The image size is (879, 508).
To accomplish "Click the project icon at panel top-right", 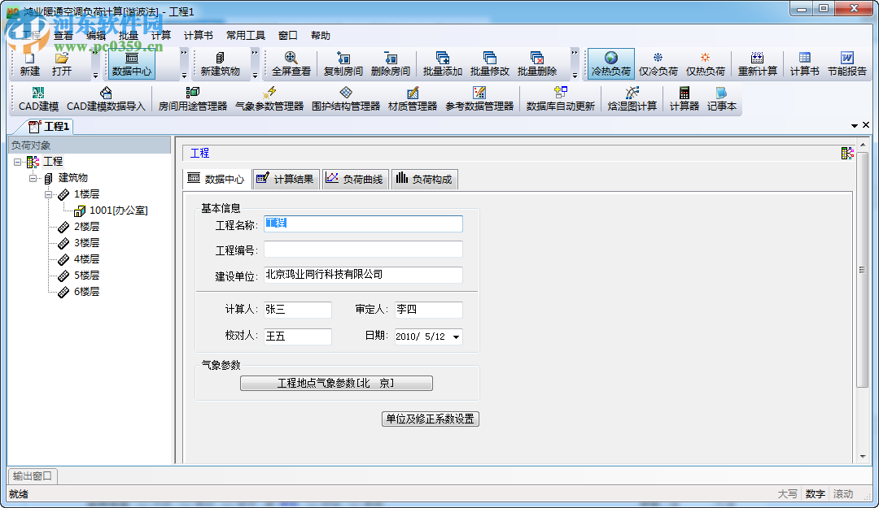I will coord(847,153).
